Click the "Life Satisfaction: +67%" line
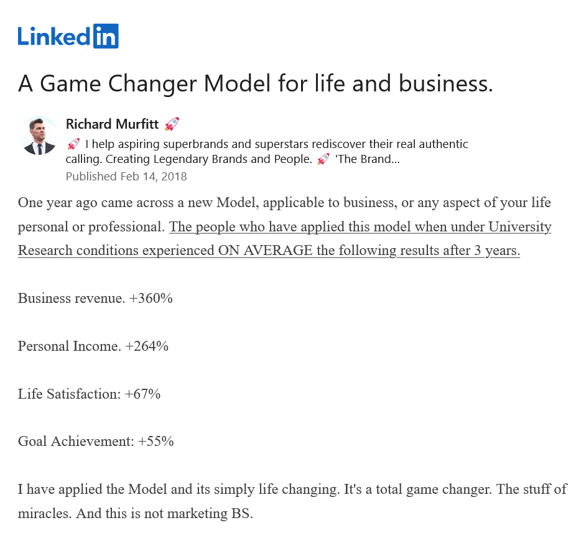The width and height of the screenshot is (576, 543). [90, 394]
